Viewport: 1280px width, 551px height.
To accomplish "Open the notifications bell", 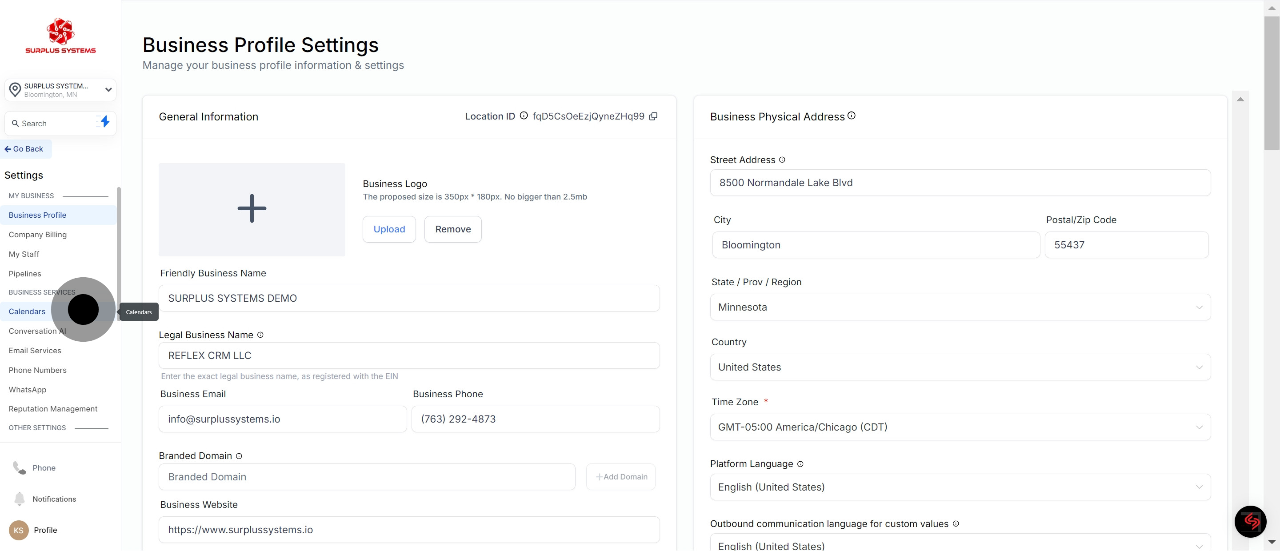I will [x=20, y=499].
